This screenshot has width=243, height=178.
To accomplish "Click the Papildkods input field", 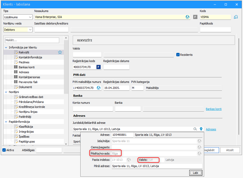I will pos(215,30).
